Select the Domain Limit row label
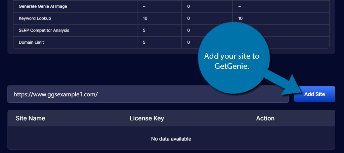This screenshot has width=344, height=153. coord(31,42)
